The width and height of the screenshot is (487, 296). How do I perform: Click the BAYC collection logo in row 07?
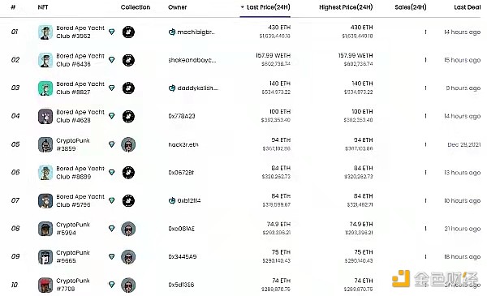point(128,201)
